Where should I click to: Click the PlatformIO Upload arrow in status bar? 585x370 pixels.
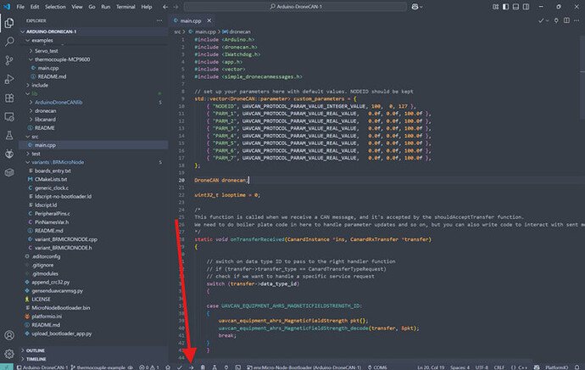point(191,367)
